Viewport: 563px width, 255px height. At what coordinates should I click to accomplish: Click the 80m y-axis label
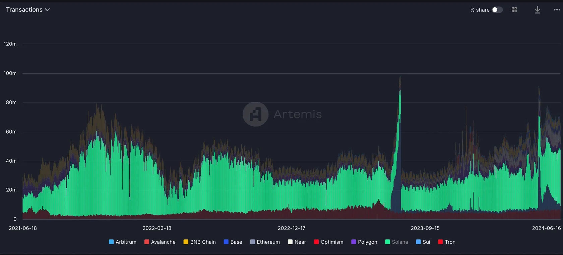pos(11,102)
